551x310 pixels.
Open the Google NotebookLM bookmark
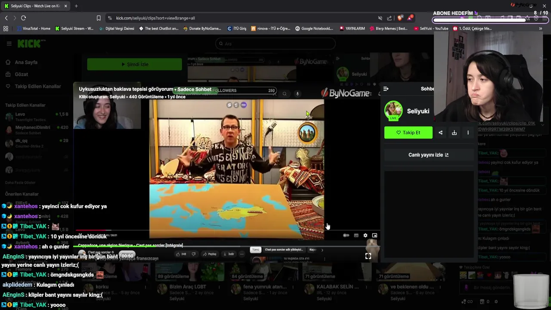(314, 28)
